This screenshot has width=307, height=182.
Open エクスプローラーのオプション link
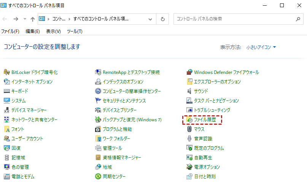pyautogui.click(x=217, y=82)
